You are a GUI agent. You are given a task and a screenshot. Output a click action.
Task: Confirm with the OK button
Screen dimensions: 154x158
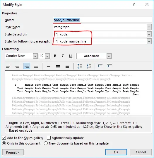116,152
